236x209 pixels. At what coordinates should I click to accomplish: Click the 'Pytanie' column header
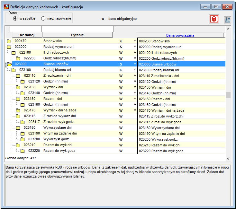(77, 35)
